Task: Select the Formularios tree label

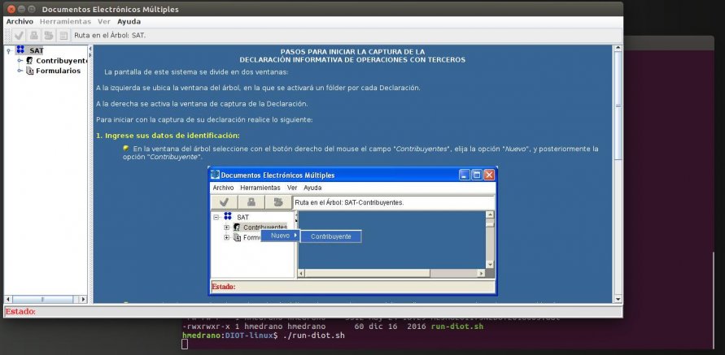Action: (59, 71)
